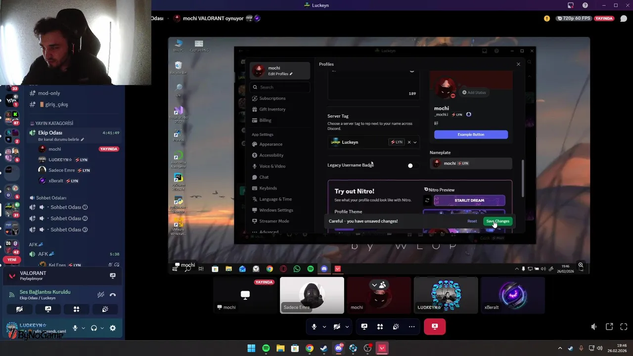The height and width of the screenshot is (356, 633).
Task: Mute microphone in bottom call controls
Action: (314, 326)
